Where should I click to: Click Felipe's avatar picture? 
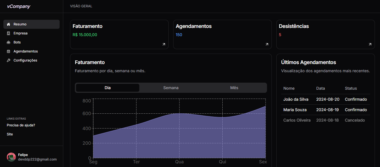pyautogui.click(x=11, y=157)
